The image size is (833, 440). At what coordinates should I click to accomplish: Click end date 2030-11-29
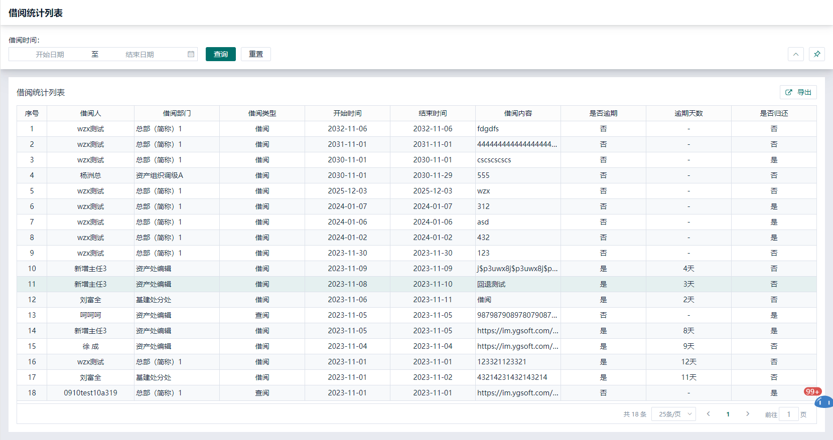point(433,175)
